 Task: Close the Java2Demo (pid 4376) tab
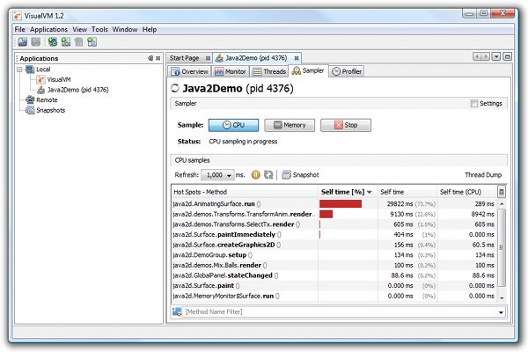coord(297,58)
